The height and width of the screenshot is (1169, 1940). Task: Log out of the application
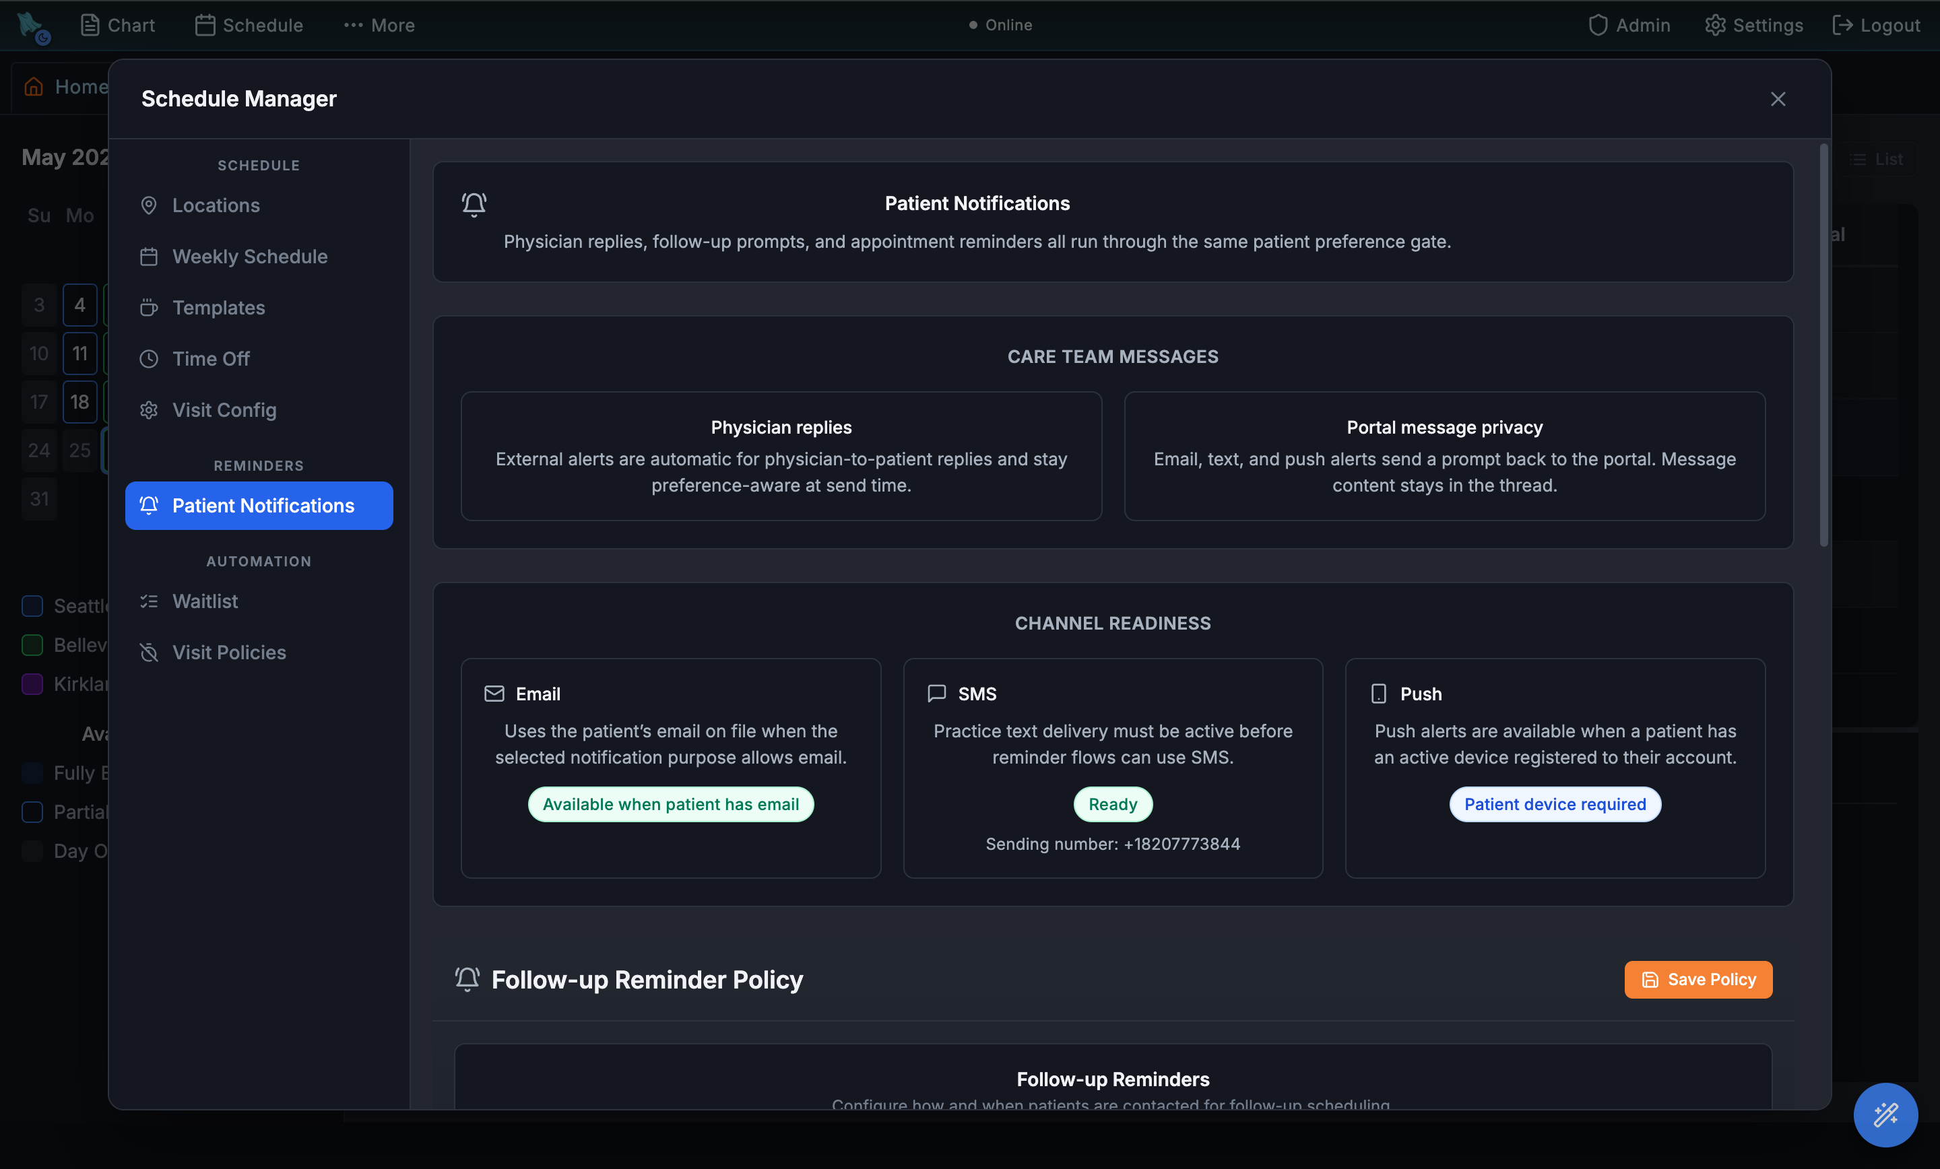pyautogui.click(x=1876, y=25)
